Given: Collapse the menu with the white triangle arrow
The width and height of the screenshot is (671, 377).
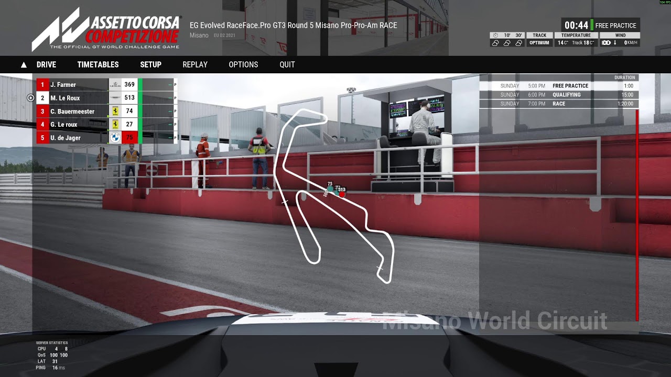Looking at the screenshot, I should click(x=24, y=65).
